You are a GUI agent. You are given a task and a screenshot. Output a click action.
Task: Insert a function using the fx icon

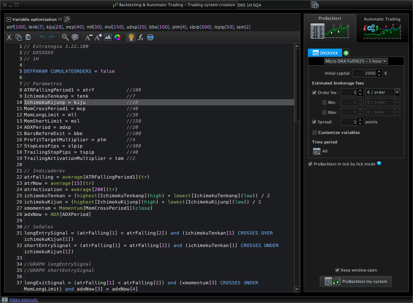pos(140,37)
